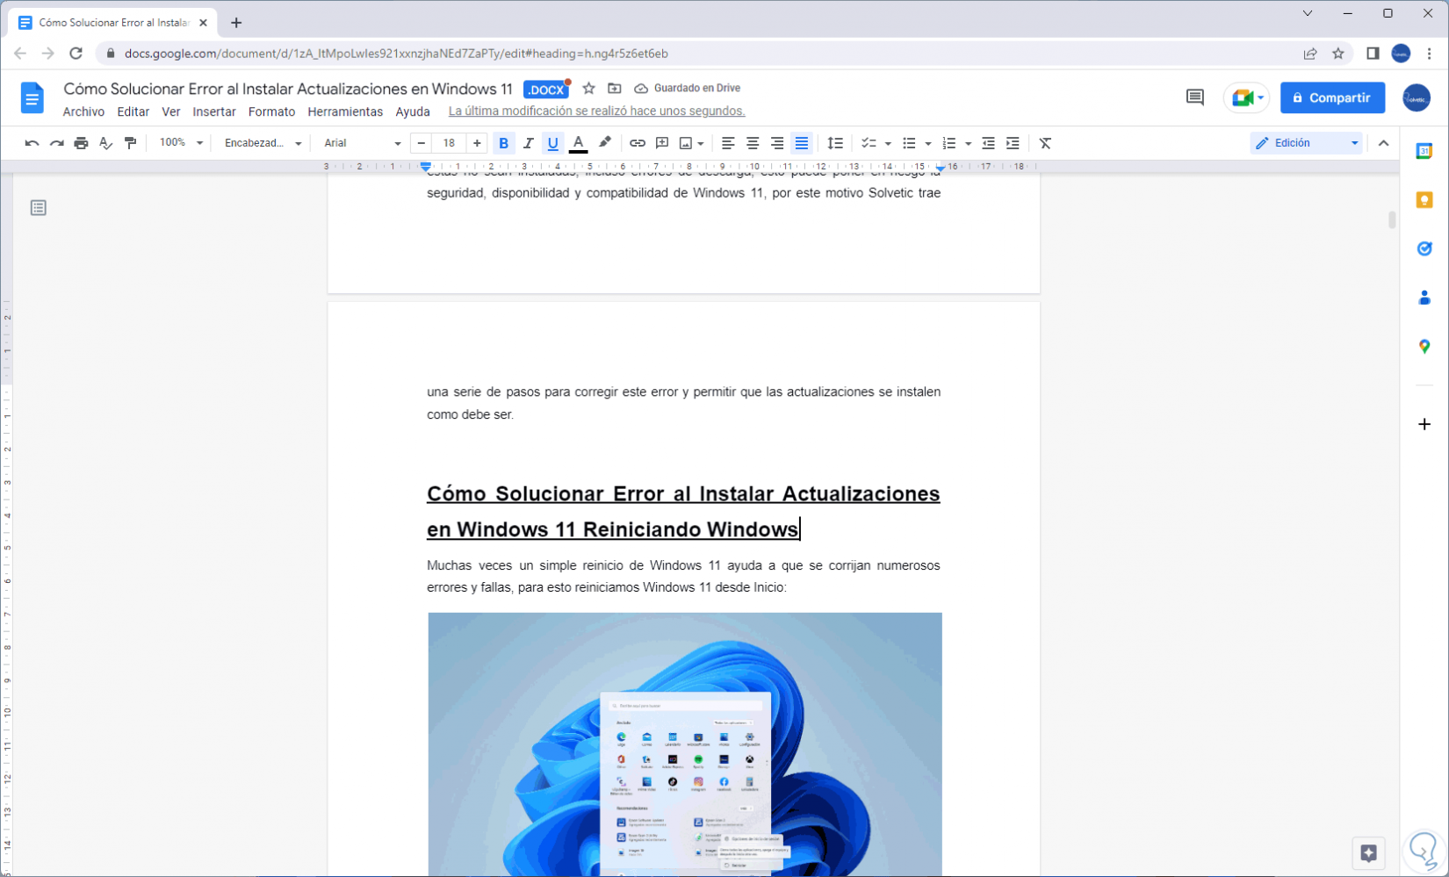Open the Editar menu

(133, 111)
